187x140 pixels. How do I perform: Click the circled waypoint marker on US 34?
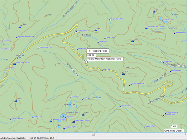pos(86,62)
